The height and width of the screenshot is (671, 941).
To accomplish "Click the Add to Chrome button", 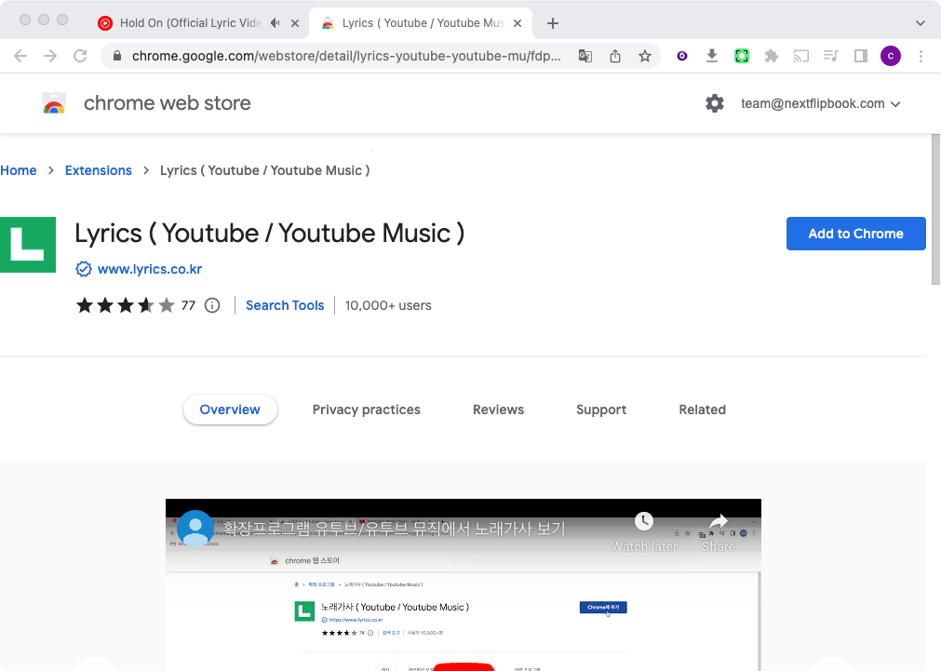I will (x=855, y=234).
